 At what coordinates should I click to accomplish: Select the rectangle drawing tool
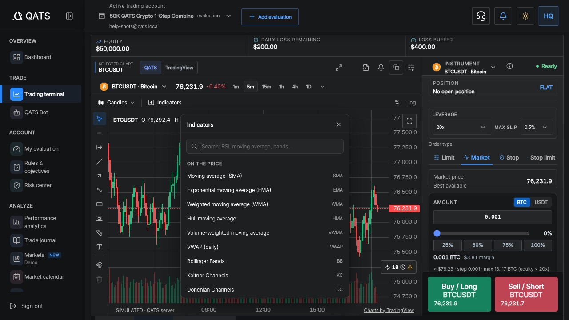point(99,204)
